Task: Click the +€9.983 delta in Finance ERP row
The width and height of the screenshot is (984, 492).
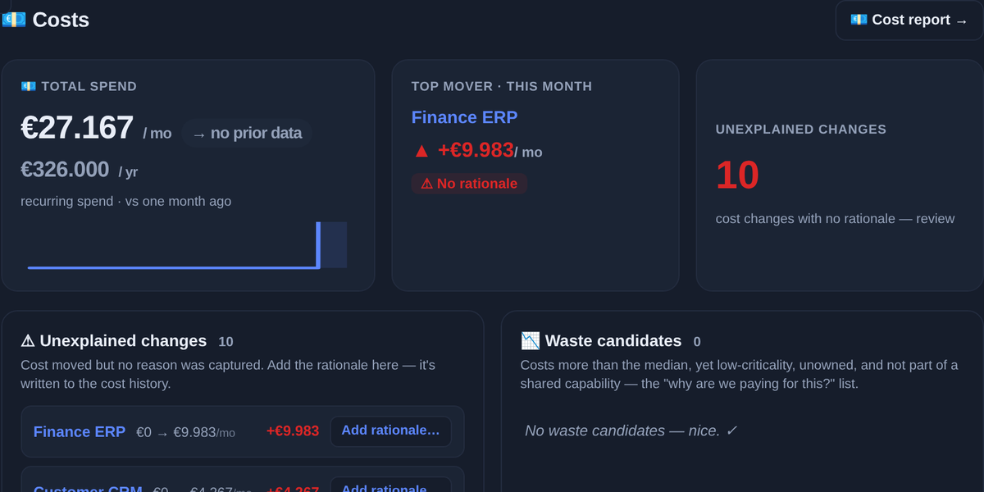Action: 293,431
